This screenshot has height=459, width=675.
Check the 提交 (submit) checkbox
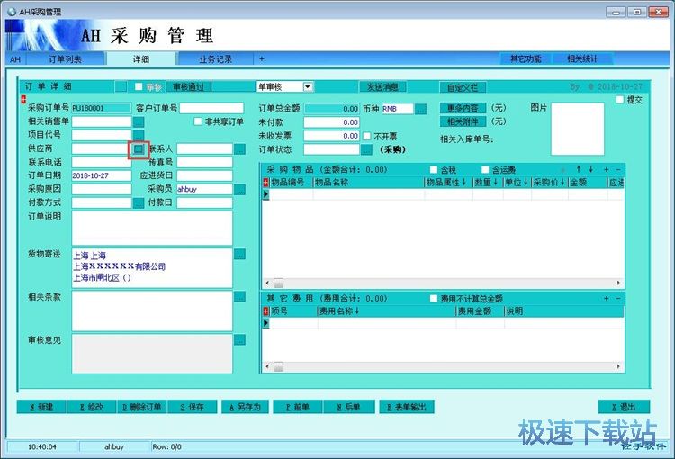tap(620, 100)
